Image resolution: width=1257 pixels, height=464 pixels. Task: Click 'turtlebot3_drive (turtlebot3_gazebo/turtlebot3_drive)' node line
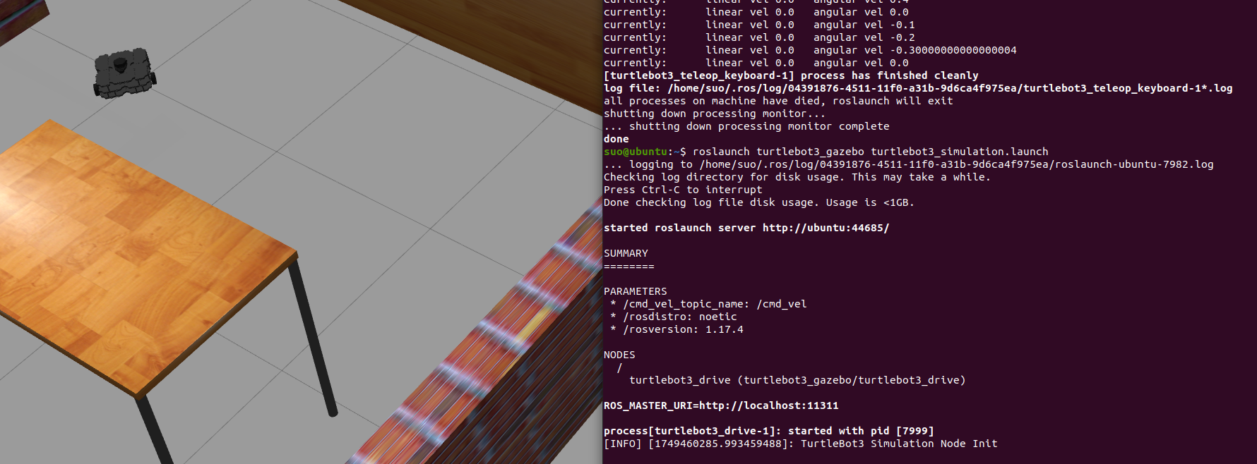coord(797,380)
